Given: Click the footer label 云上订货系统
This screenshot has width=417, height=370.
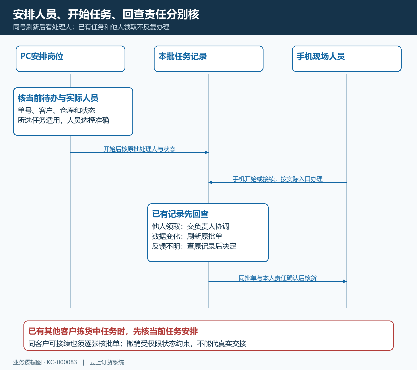Looking at the screenshot, I should pyautogui.click(x=107, y=362).
